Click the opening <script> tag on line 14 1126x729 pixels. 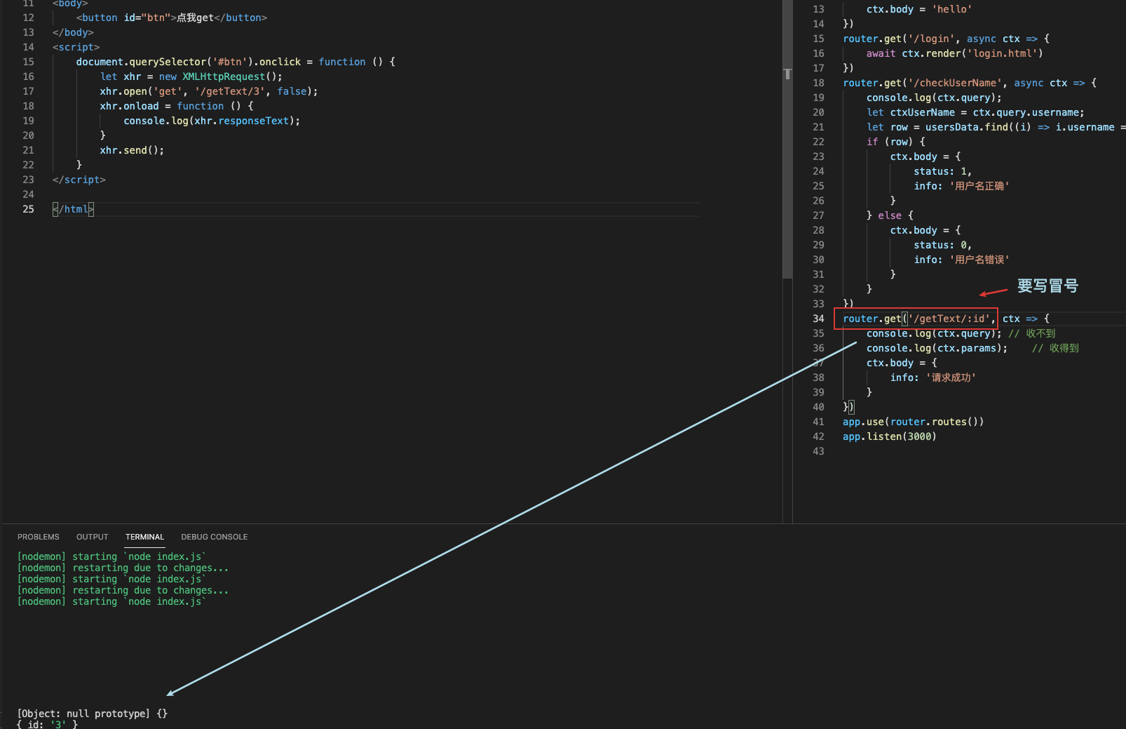(x=76, y=47)
